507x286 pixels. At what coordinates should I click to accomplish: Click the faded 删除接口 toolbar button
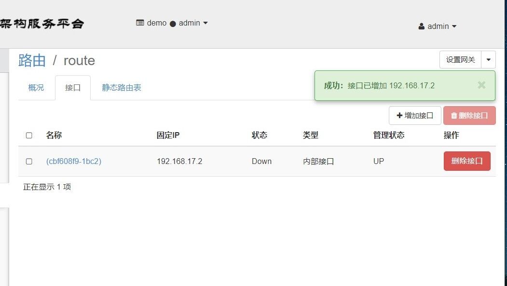click(469, 115)
